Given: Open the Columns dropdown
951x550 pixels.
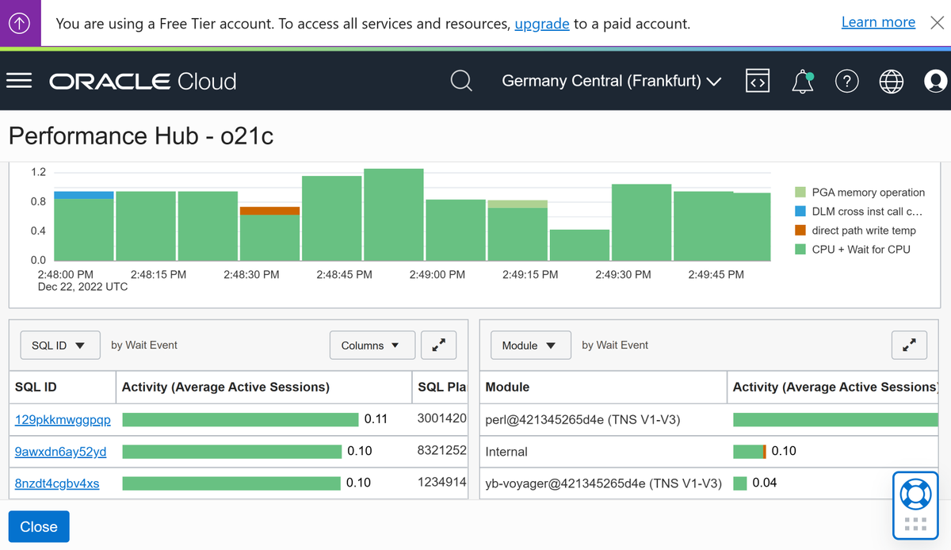Looking at the screenshot, I should [372, 346].
